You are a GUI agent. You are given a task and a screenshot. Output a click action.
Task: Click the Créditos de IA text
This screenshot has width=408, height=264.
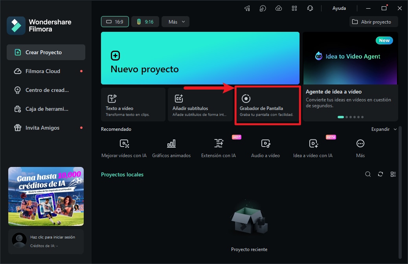tap(44, 246)
